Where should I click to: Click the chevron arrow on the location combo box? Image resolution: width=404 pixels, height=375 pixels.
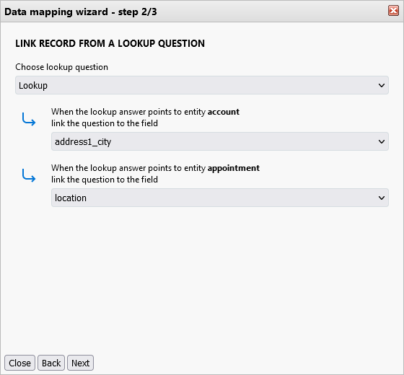pyautogui.click(x=382, y=198)
